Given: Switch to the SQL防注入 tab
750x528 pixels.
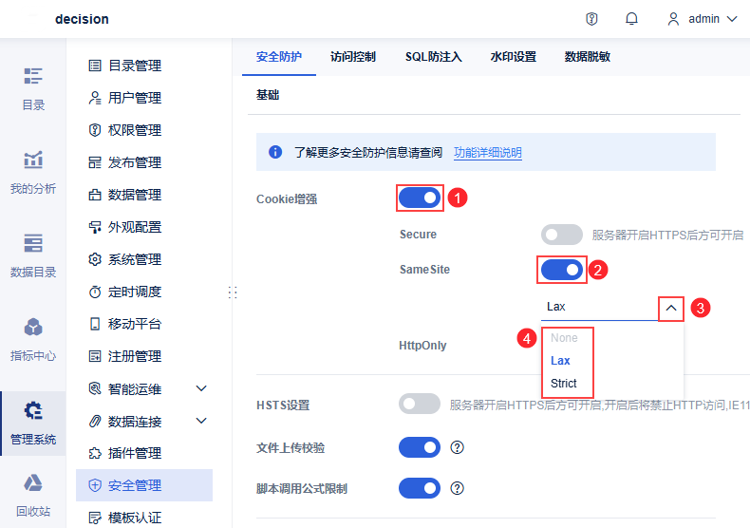Looking at the screenshot, I should point(433,57).
